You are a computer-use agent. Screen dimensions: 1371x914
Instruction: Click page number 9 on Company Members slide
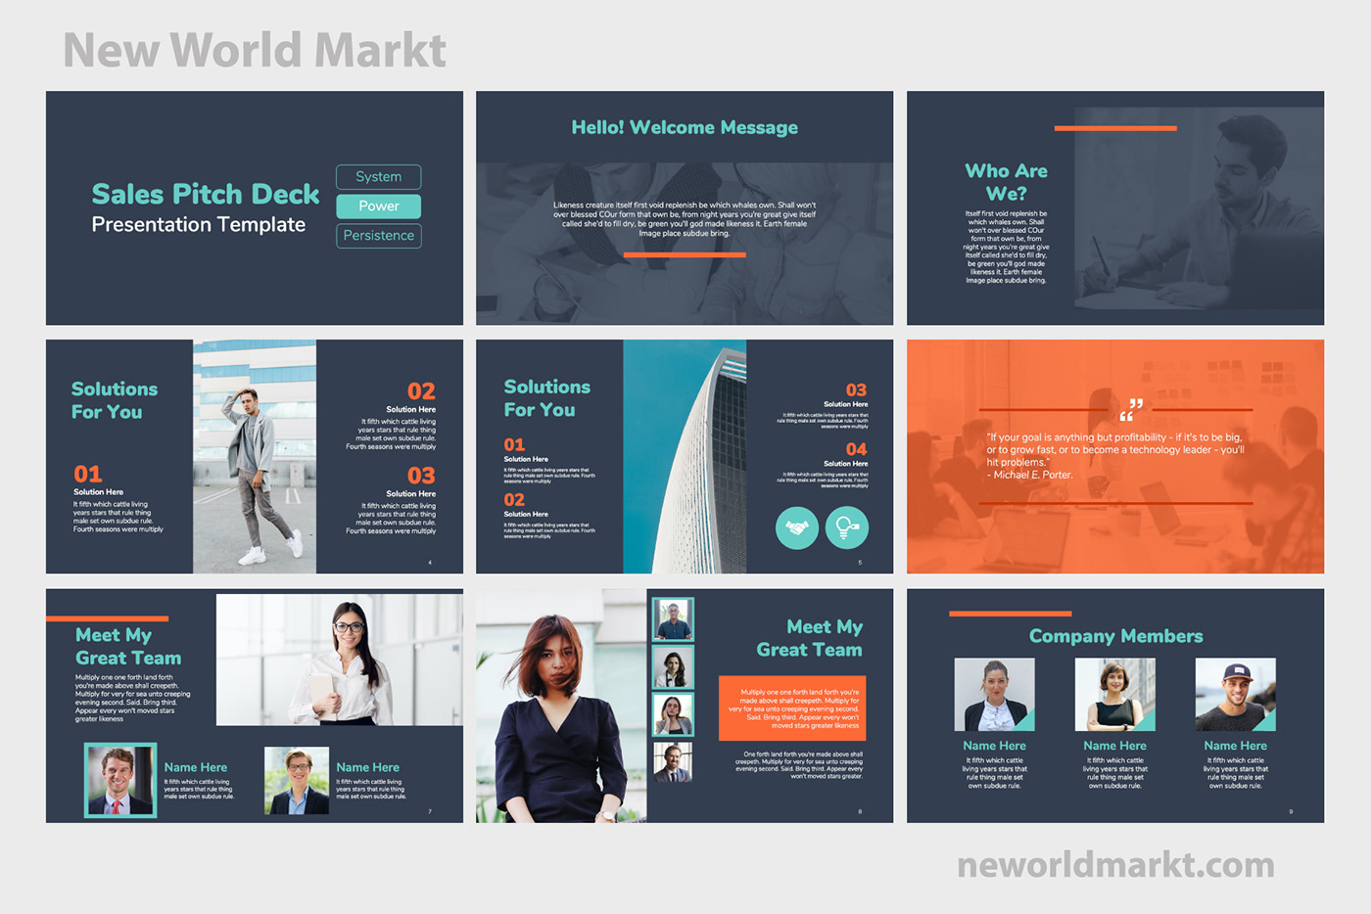[x=1291, y=811]
